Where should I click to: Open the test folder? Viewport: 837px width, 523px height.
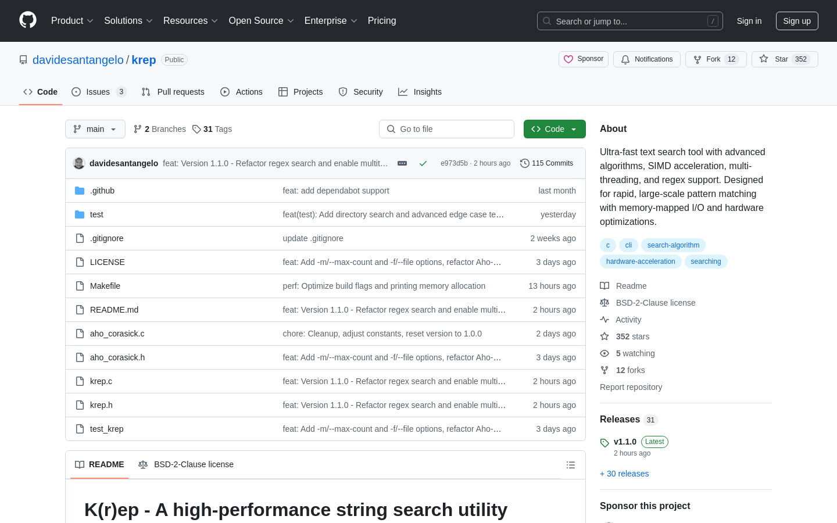pyautogui.click(x=96, y=214)
